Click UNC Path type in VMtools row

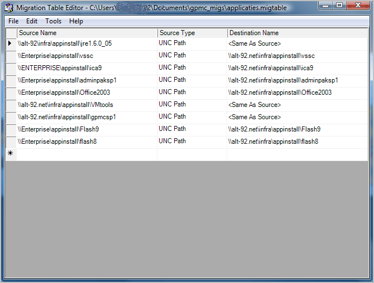[192, 105]
